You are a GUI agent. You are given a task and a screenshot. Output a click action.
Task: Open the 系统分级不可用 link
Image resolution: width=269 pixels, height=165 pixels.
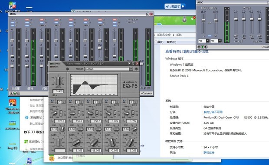tap(213, 112)
